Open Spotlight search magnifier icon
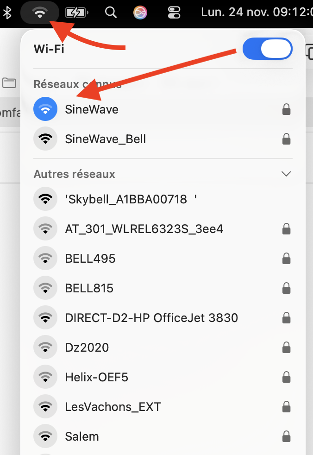This screenshot has width=313, height=455. pos(111,13)
